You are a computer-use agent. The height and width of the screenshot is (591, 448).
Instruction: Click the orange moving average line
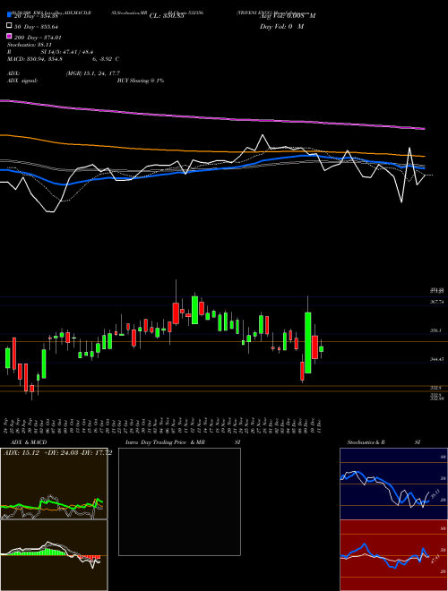pos(211,150)
